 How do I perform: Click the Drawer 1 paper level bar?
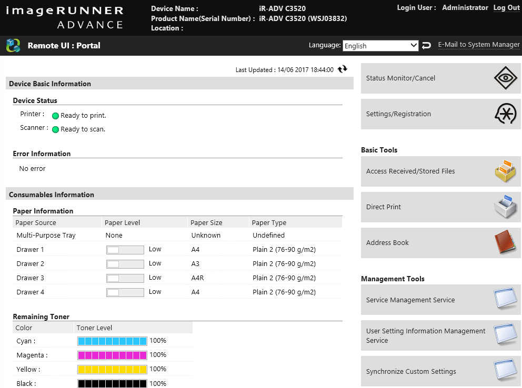click(x=125, y=250)
